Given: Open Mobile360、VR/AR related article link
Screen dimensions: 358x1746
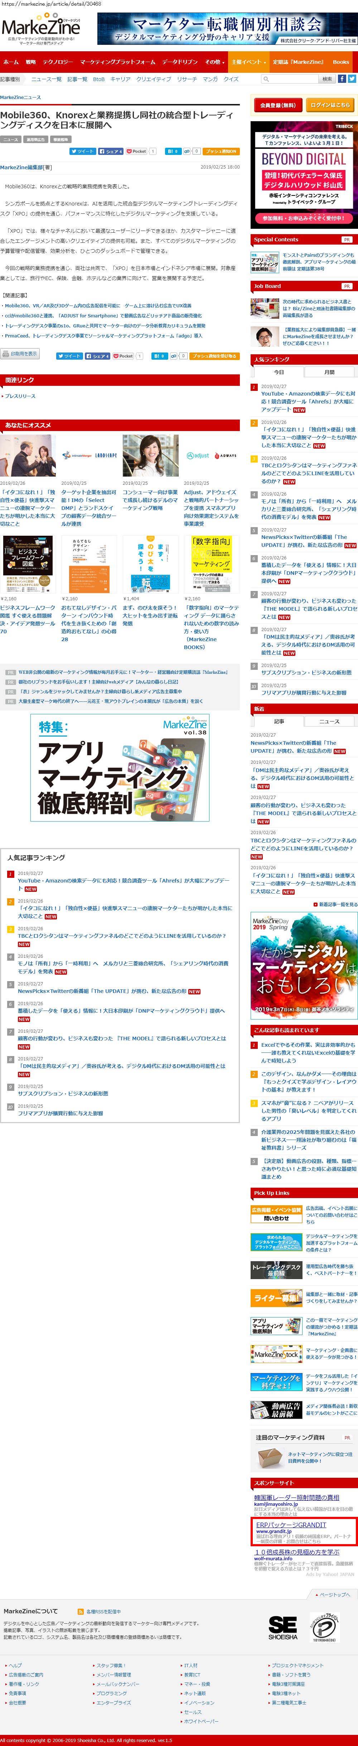Looking at the screenshot, I should [x=97, y=306].
